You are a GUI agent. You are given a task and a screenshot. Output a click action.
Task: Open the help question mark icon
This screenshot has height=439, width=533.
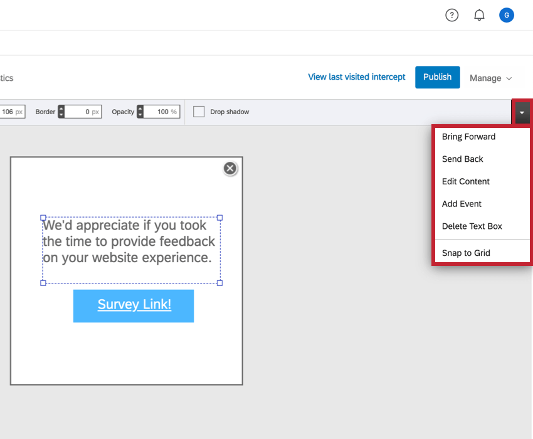click(x=451, y=16)
